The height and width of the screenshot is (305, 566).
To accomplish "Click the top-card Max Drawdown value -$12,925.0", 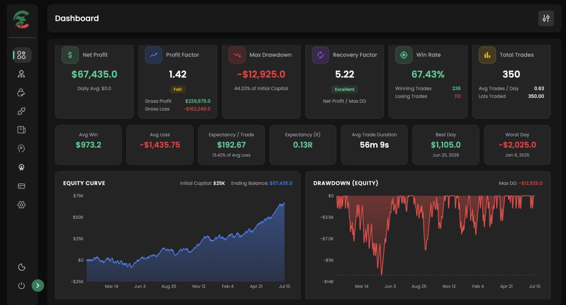I will point(261,74).
